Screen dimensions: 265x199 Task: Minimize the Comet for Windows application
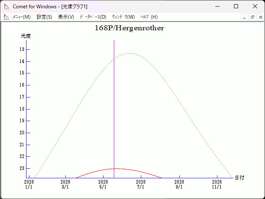pos(217,7)
